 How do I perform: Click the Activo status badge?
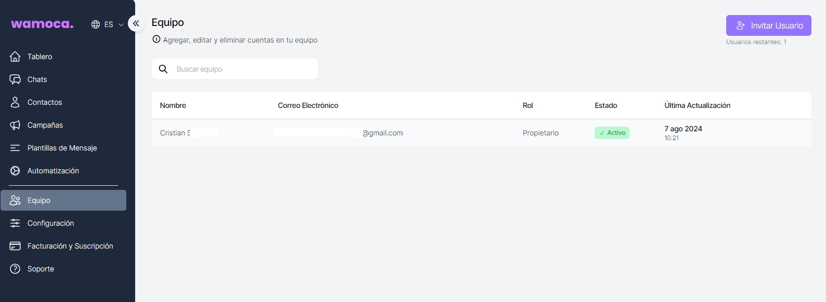612,133
